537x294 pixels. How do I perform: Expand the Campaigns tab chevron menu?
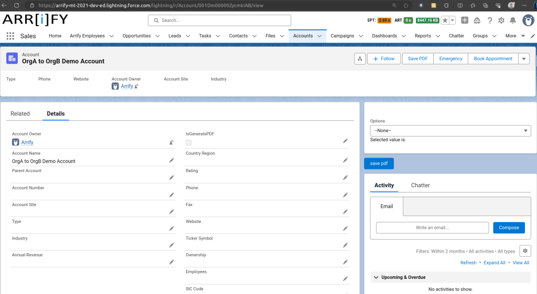pyautogui.click(x=361, y=36)
